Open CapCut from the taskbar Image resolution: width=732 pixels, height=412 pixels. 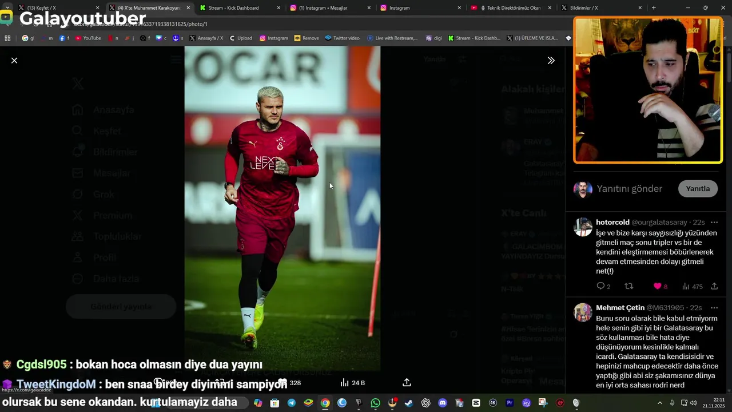[x=476, y=403]
